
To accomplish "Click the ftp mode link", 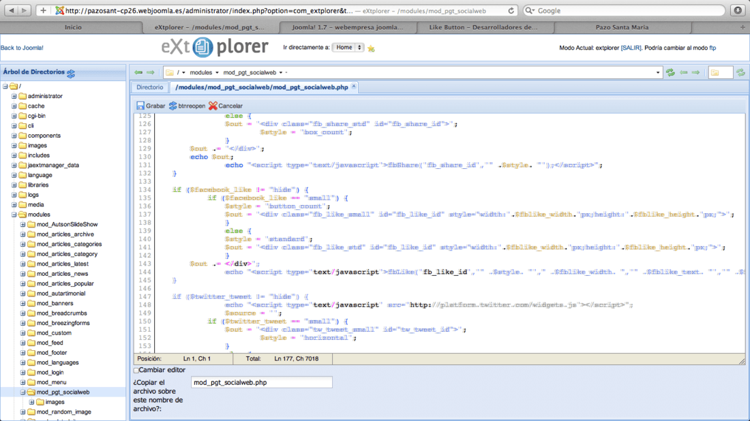I will tap(712, 48).
